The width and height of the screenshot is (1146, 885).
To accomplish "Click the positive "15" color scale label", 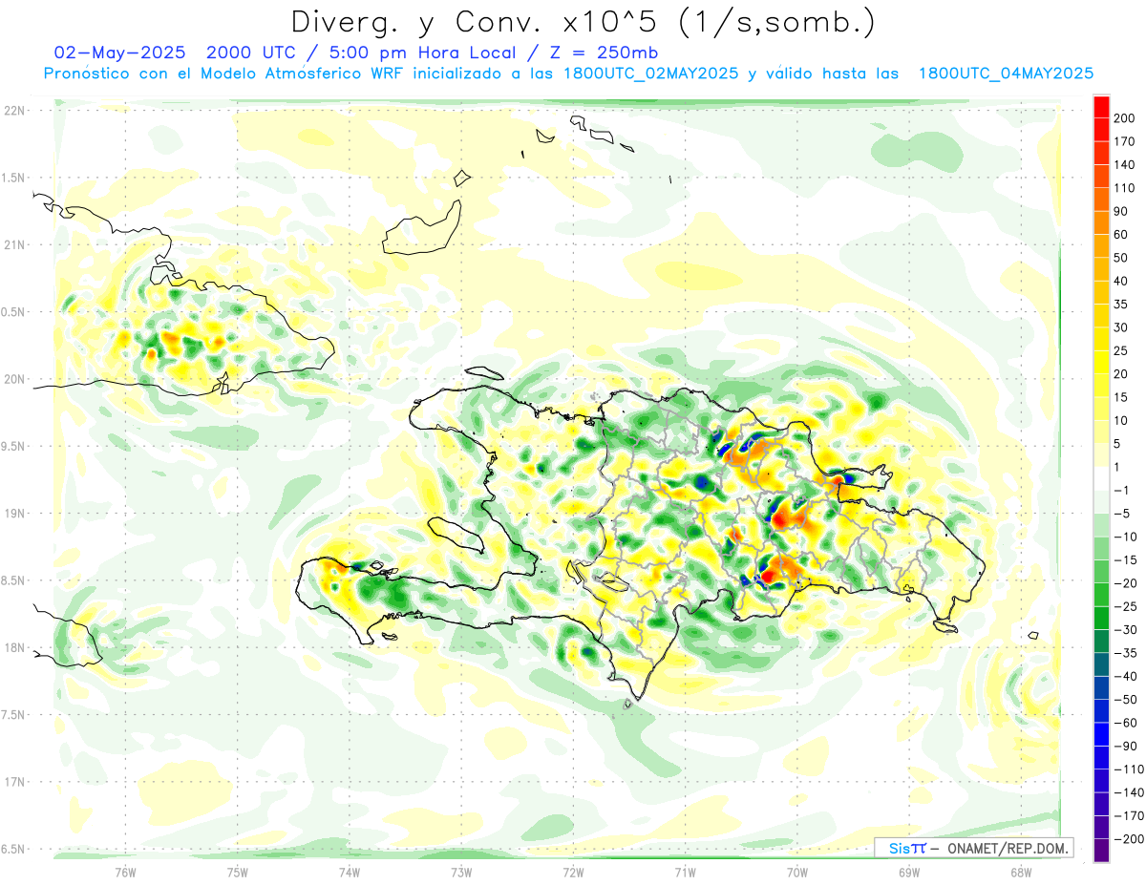I will coord(1121,397).
